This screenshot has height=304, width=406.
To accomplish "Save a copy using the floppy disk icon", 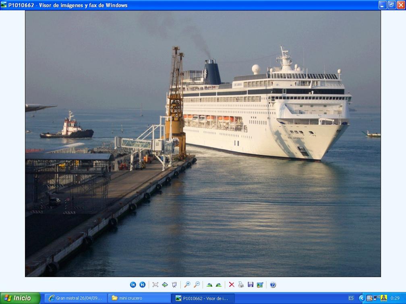I will point(251,285).
